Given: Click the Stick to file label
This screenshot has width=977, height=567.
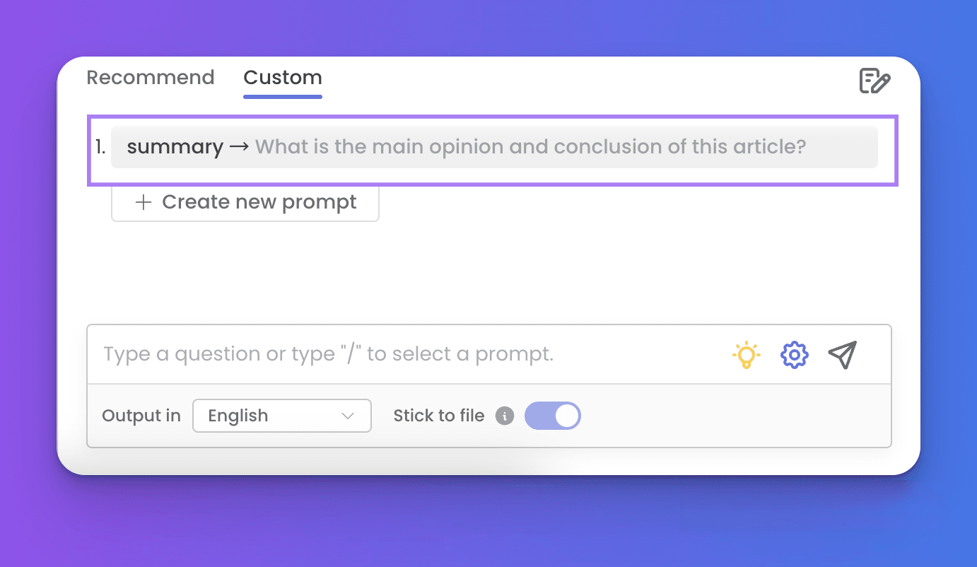Looking at the screenshot, I should click(x=438, y=416).
